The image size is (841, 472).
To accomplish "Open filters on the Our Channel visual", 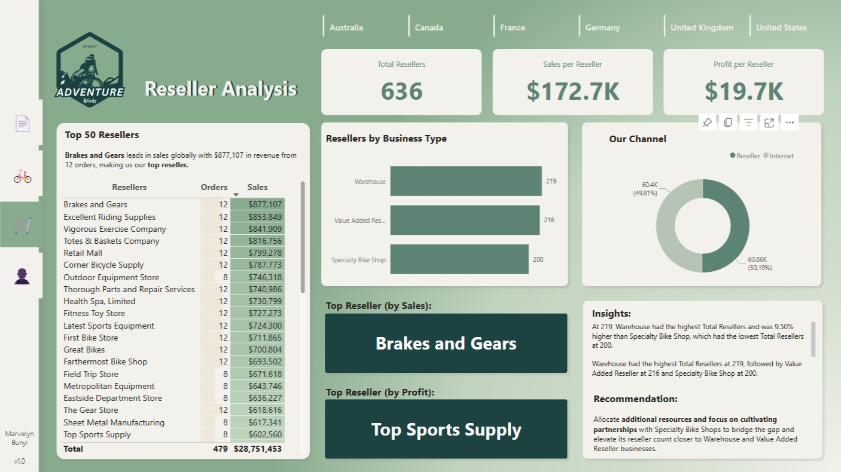I will [748, 122].
